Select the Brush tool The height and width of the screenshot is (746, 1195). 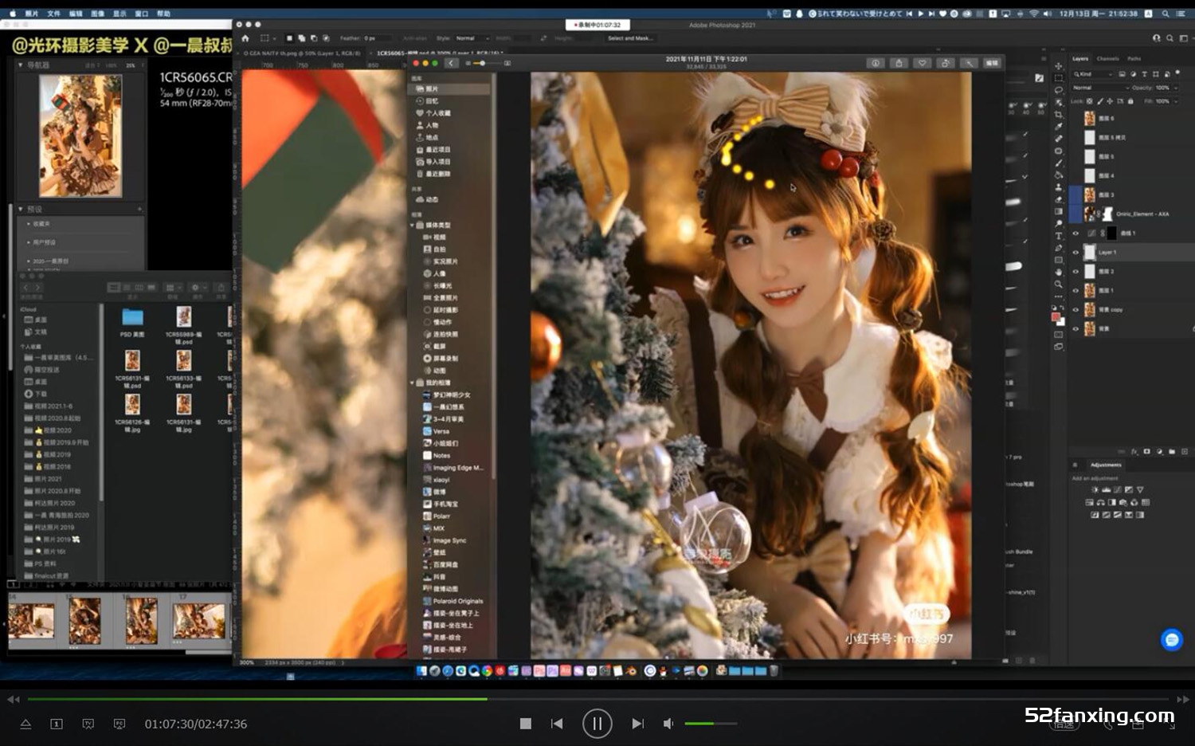click(1058, 163)
